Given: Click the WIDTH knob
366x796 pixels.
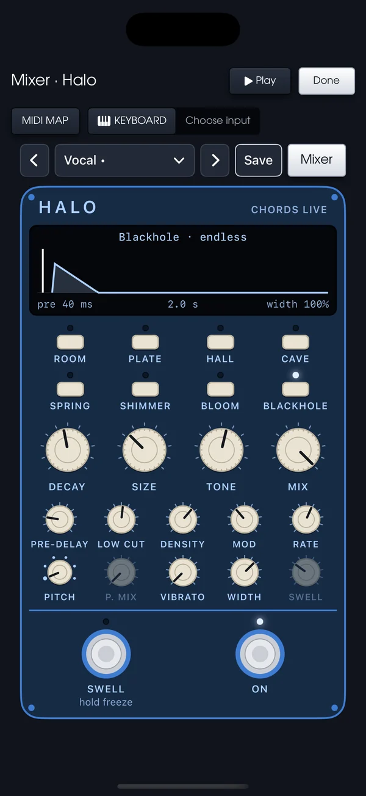Looking at the screenshot, I should 244,573.
